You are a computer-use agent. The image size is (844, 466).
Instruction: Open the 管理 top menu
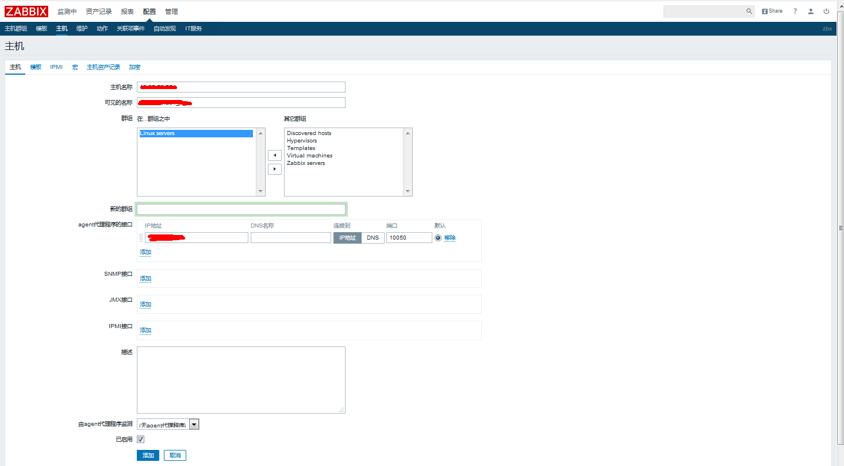pyautogui.click(x=171, y=11)
